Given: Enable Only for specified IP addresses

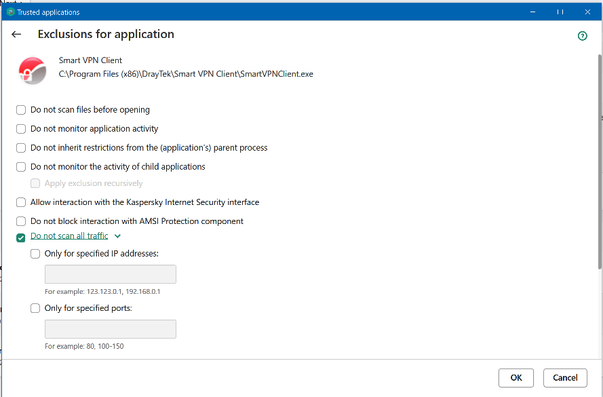Looking at the screenshot, I should click(35, 254).
